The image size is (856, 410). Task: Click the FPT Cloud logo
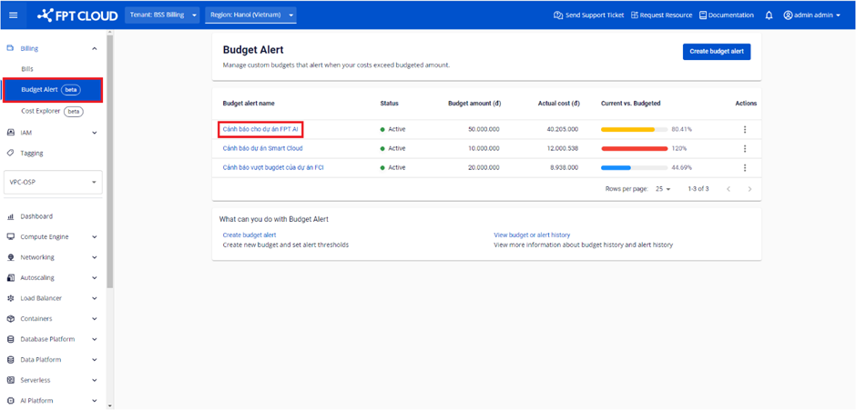[76, 15]
